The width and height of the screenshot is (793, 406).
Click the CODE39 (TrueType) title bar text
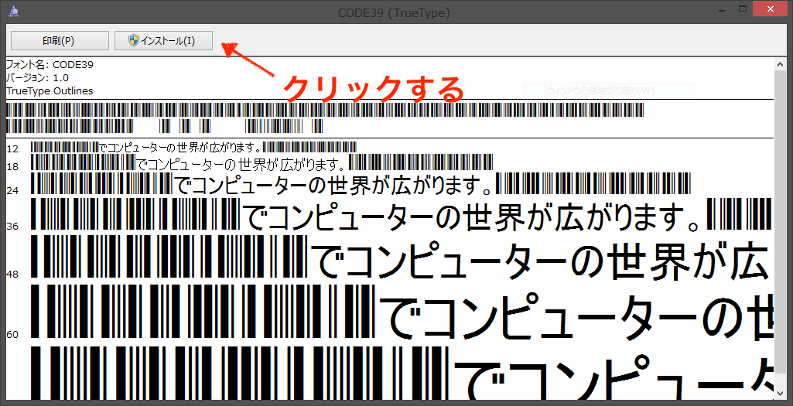pos(394,12)
